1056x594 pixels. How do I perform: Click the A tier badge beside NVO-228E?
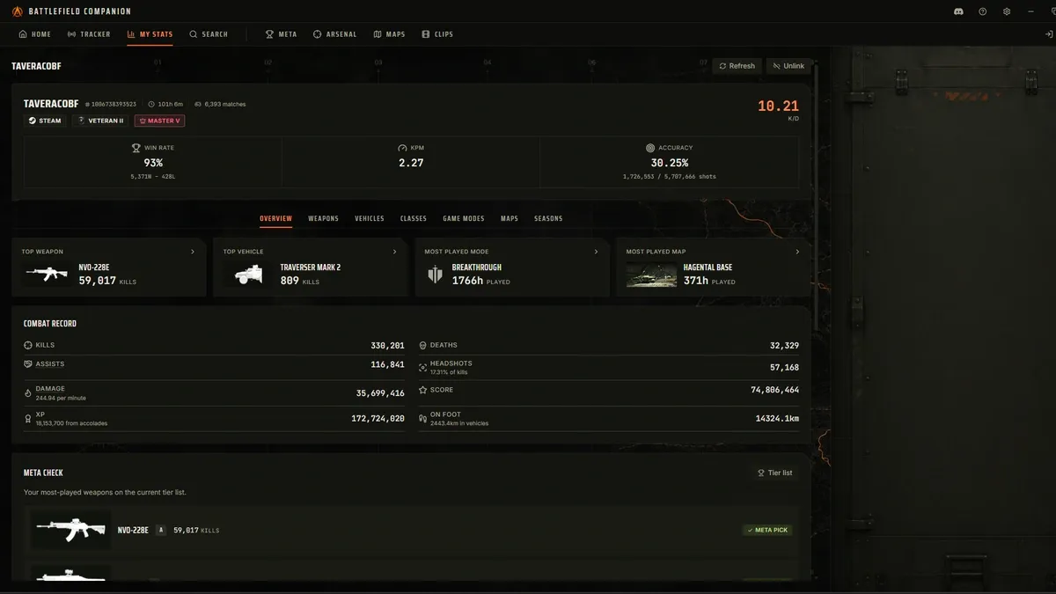(x=160, y=531)
